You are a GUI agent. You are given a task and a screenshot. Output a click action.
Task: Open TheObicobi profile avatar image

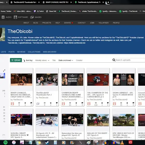[2, 34]
